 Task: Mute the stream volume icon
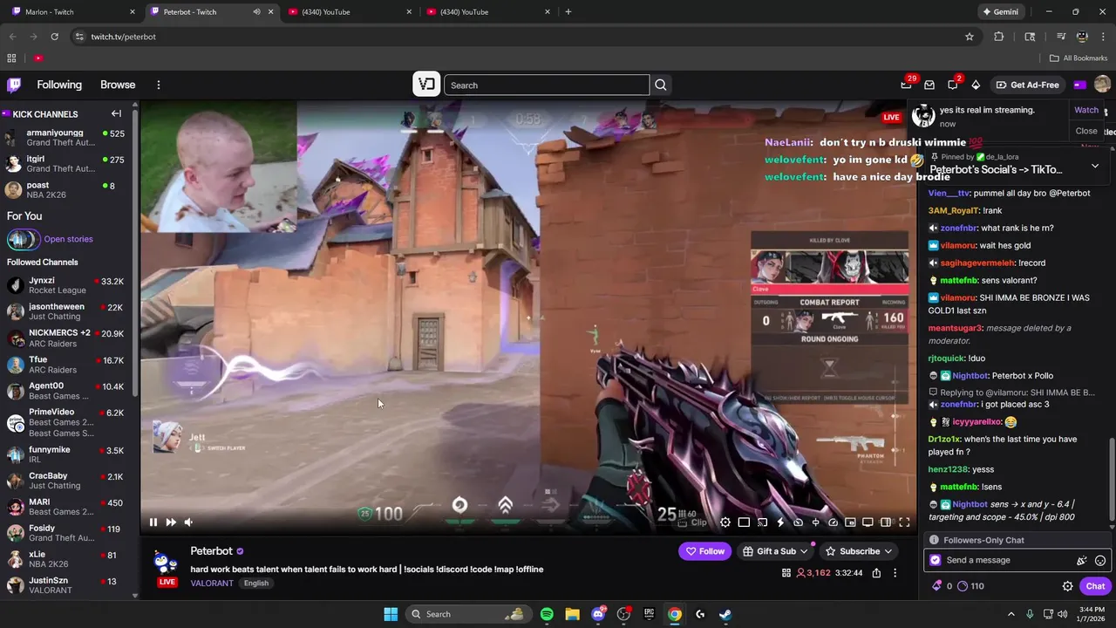[188, 522]
